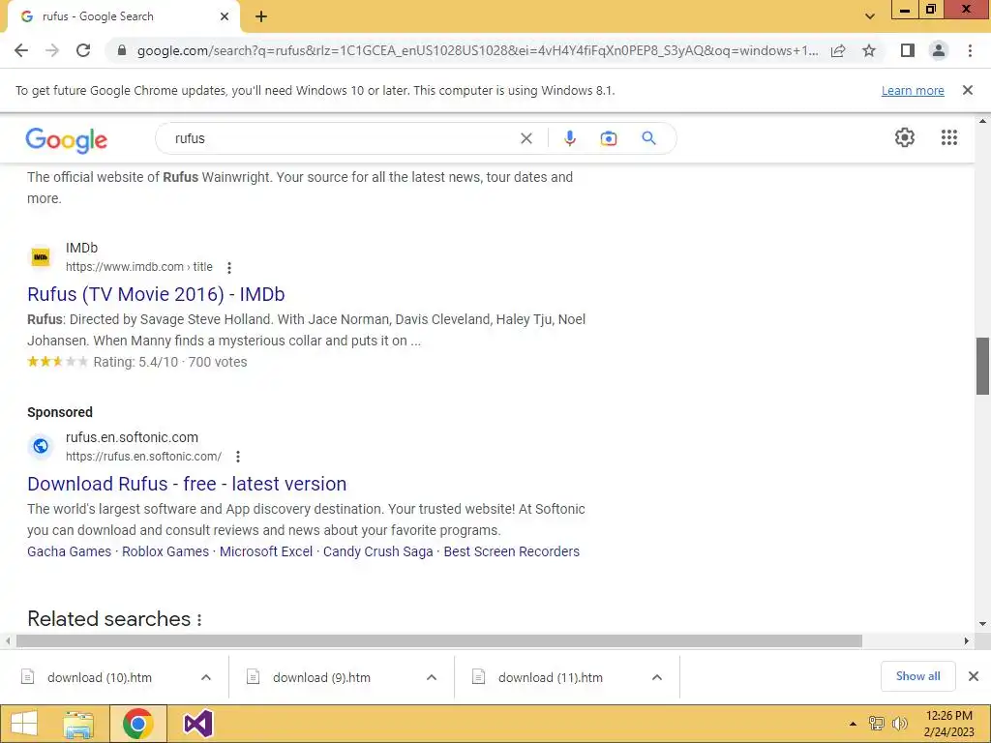This screenshot has width=991, height=743.
Task: Follow the 'Gacha Games' sitelink
Action: point(69,551)
